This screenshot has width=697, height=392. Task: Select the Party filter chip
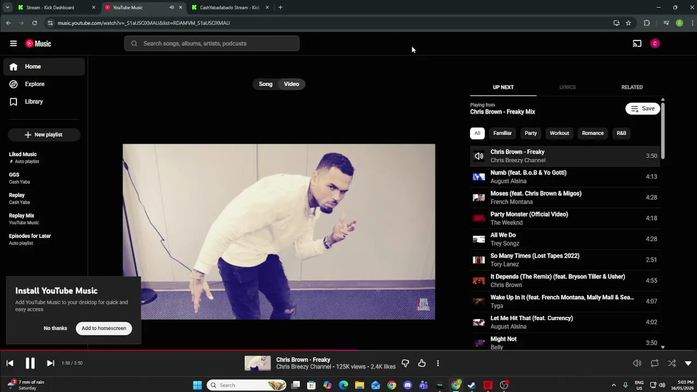pos(530,133)
